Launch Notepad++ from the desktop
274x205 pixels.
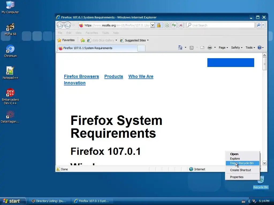coord(10,73)
